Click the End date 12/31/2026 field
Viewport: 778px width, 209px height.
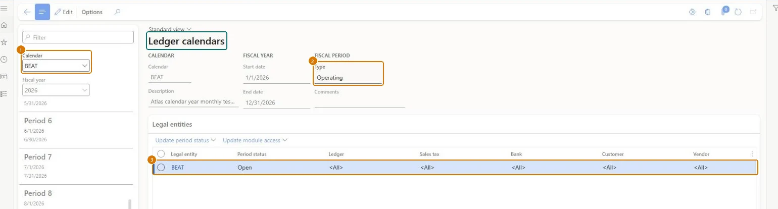point(276,102)
